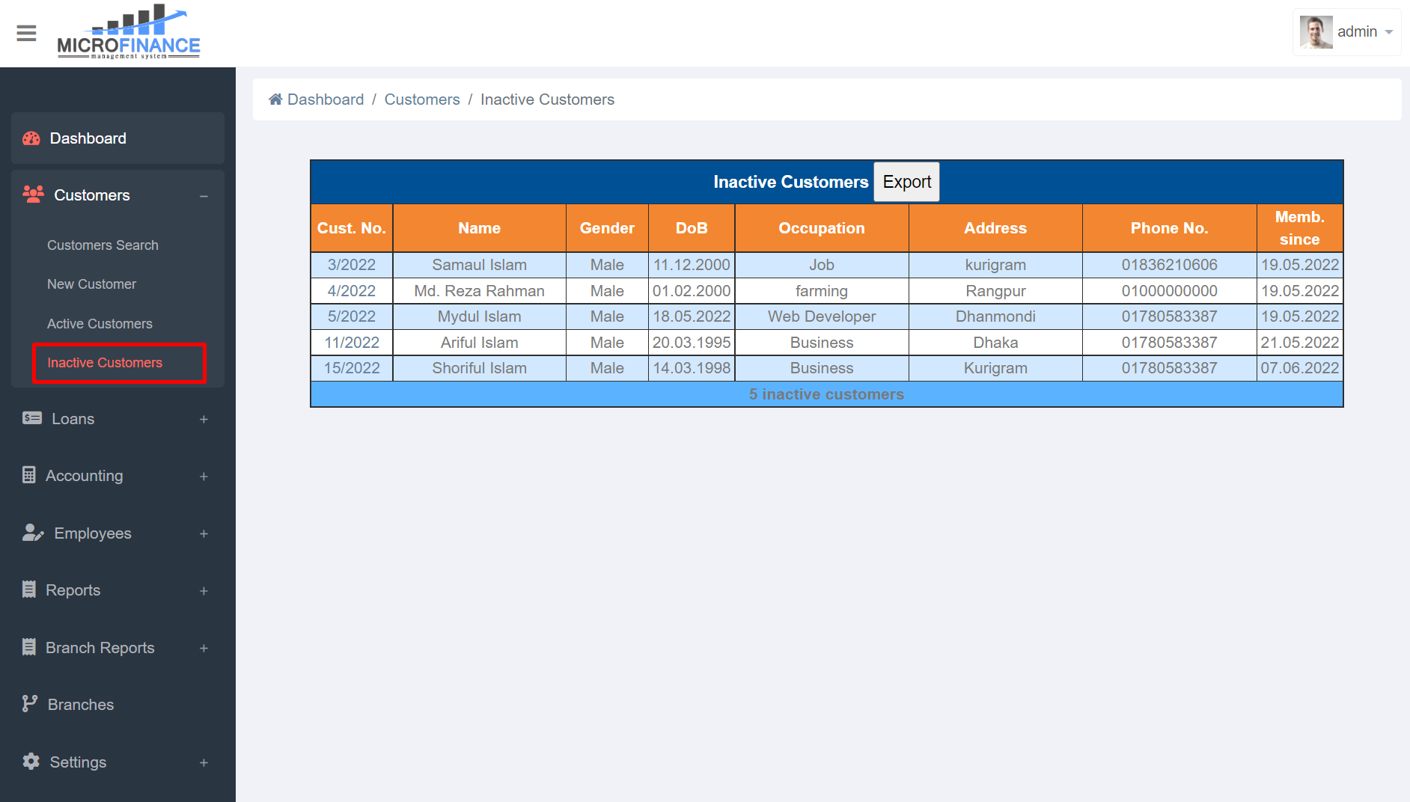Open Active Customers submenu item
1410x802 pixels.
[x=100, y=324]
